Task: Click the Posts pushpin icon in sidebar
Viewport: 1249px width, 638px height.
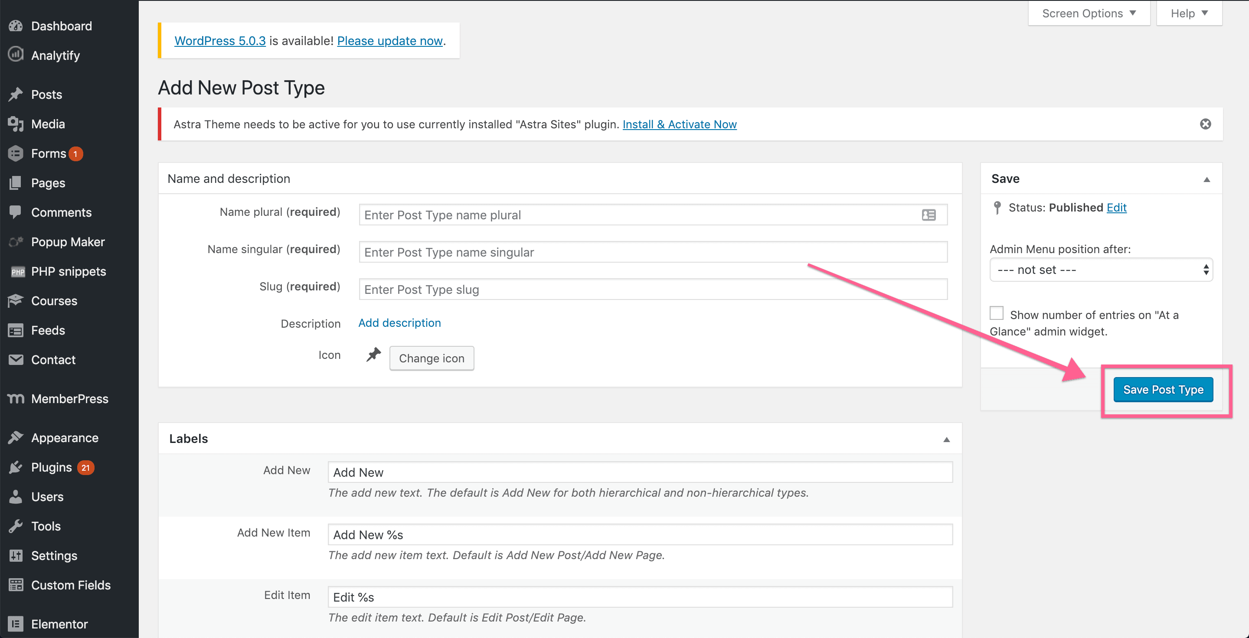Action: (16, 94)
